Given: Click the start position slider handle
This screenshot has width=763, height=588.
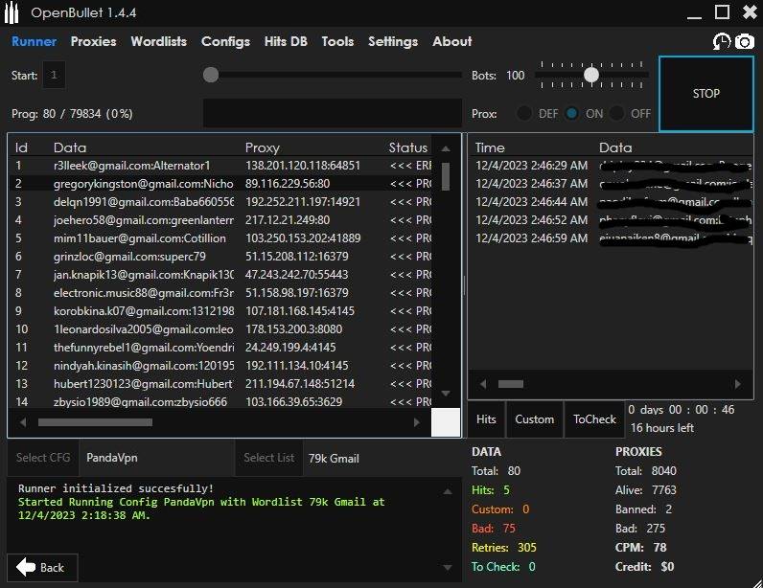Looking at the screenshot, I should (x=211, y=75).
